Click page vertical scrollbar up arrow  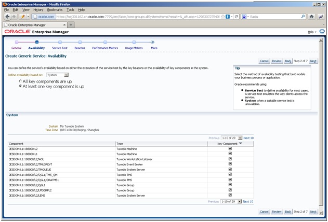click(321, 40)
